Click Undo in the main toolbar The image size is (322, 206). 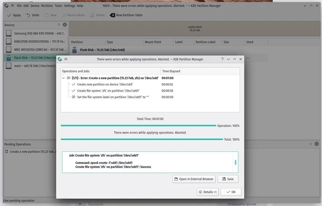(x=33, y=15)
